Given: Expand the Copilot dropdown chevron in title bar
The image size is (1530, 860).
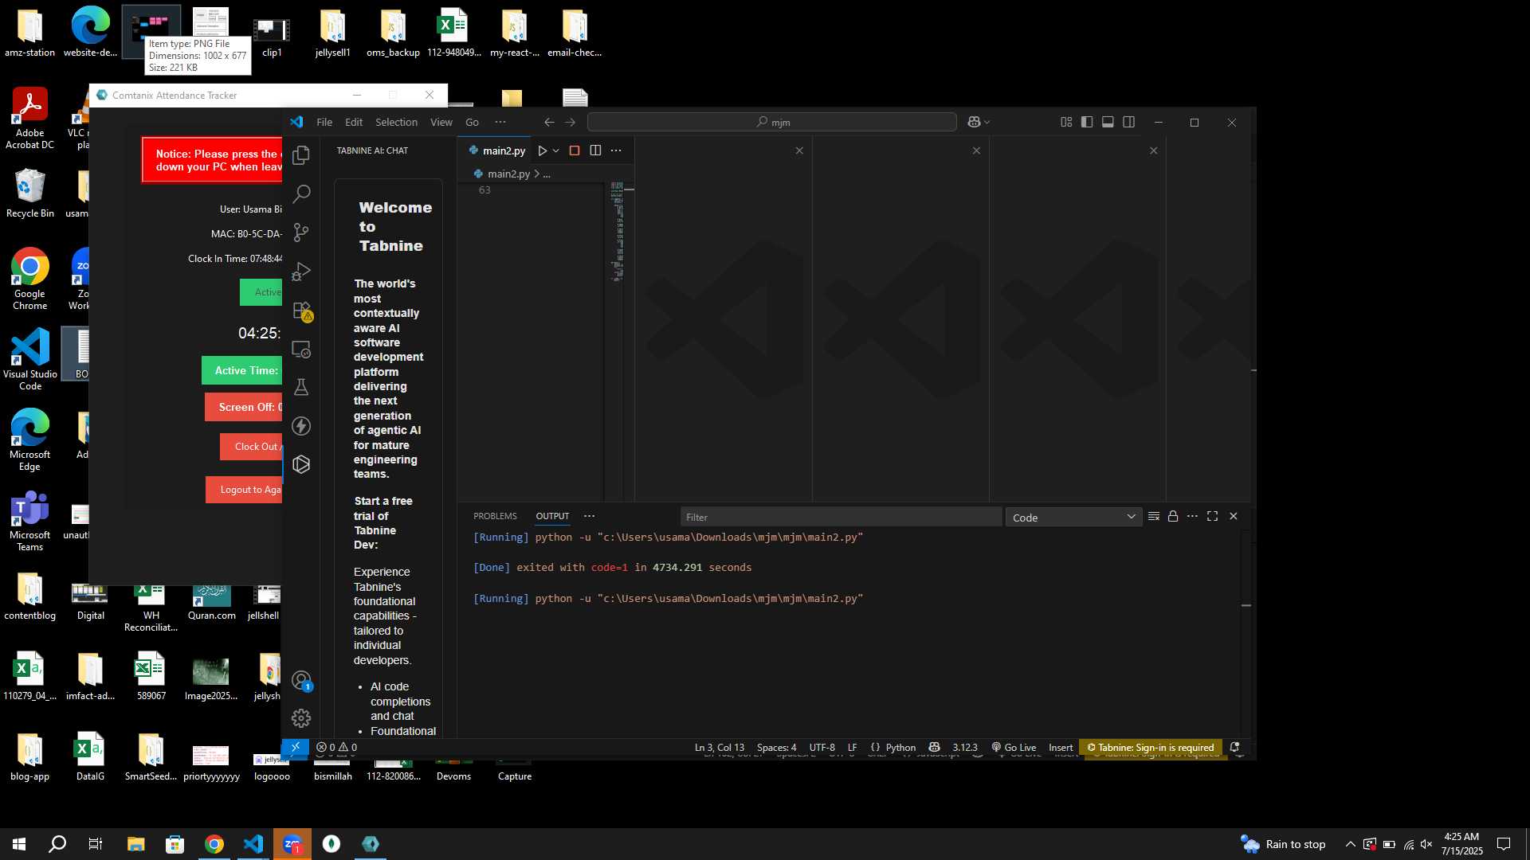Looking at the screenshot, I should 987,122.
